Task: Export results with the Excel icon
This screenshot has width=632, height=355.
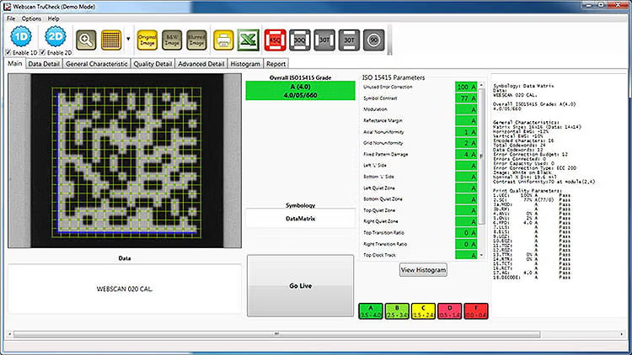Action: 248,38
